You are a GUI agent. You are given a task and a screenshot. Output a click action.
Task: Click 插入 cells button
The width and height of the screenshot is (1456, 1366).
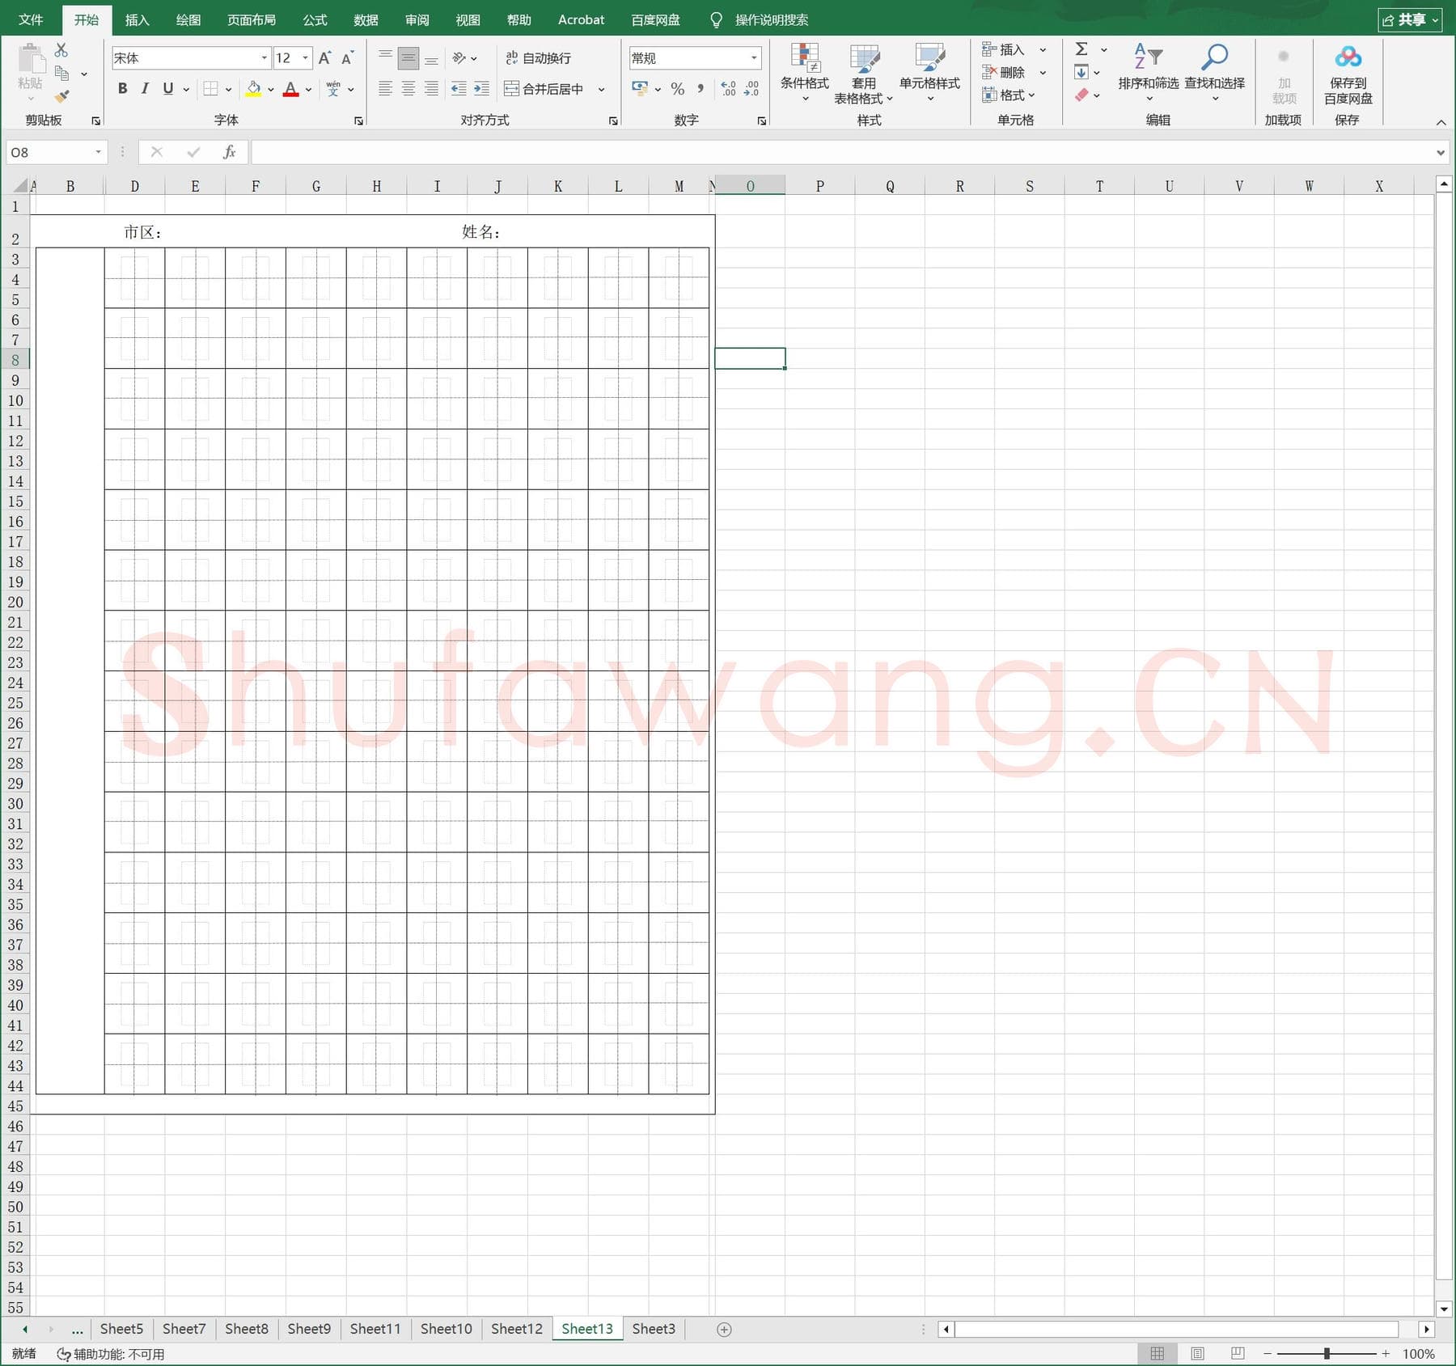point(1003,49)
